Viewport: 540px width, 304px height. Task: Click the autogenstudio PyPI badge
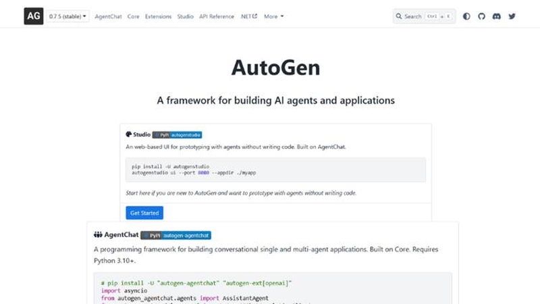[177, 134]
